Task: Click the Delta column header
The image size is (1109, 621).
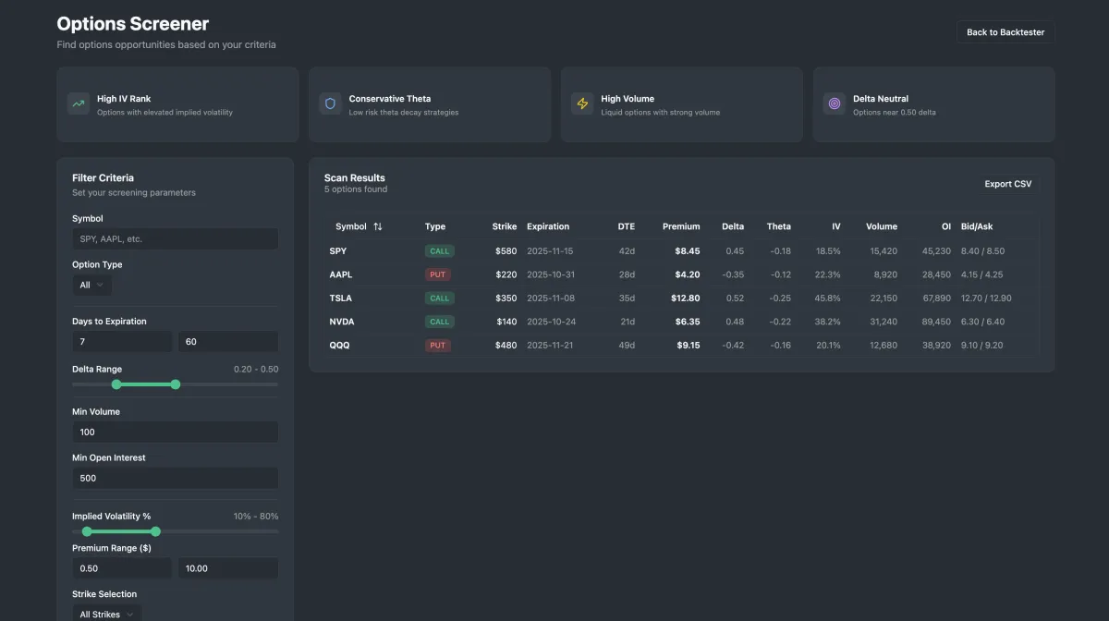Action: (x=733, y=226)
